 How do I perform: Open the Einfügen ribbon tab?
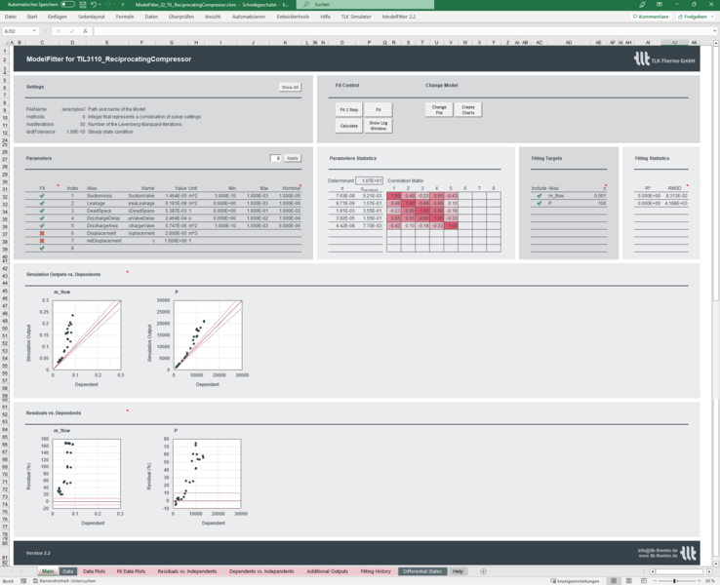(57, 17)
